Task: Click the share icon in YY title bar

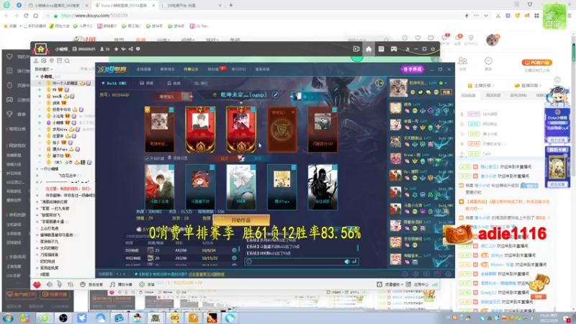Action: point(131,49)
